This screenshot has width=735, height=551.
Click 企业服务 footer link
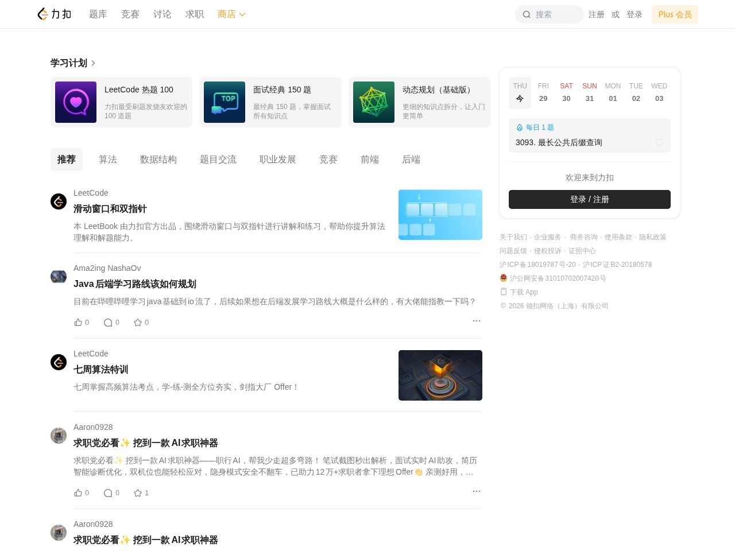point(548,237)
